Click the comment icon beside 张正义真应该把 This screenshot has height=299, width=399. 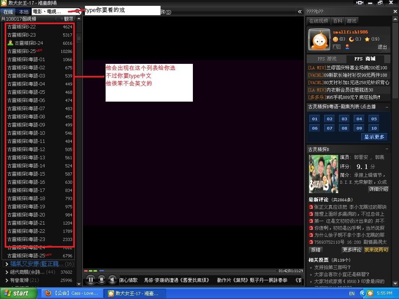point(311,207)
